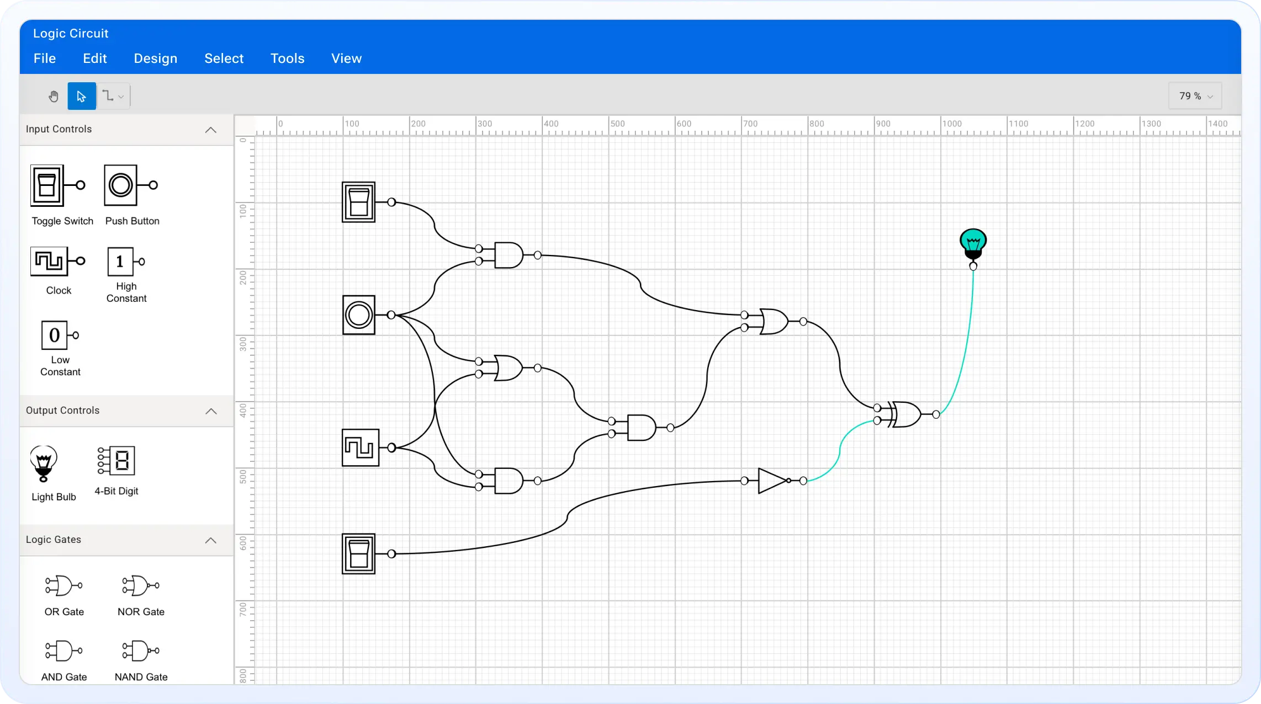
Task: Open the Tools menu
Action: [287, 58]
